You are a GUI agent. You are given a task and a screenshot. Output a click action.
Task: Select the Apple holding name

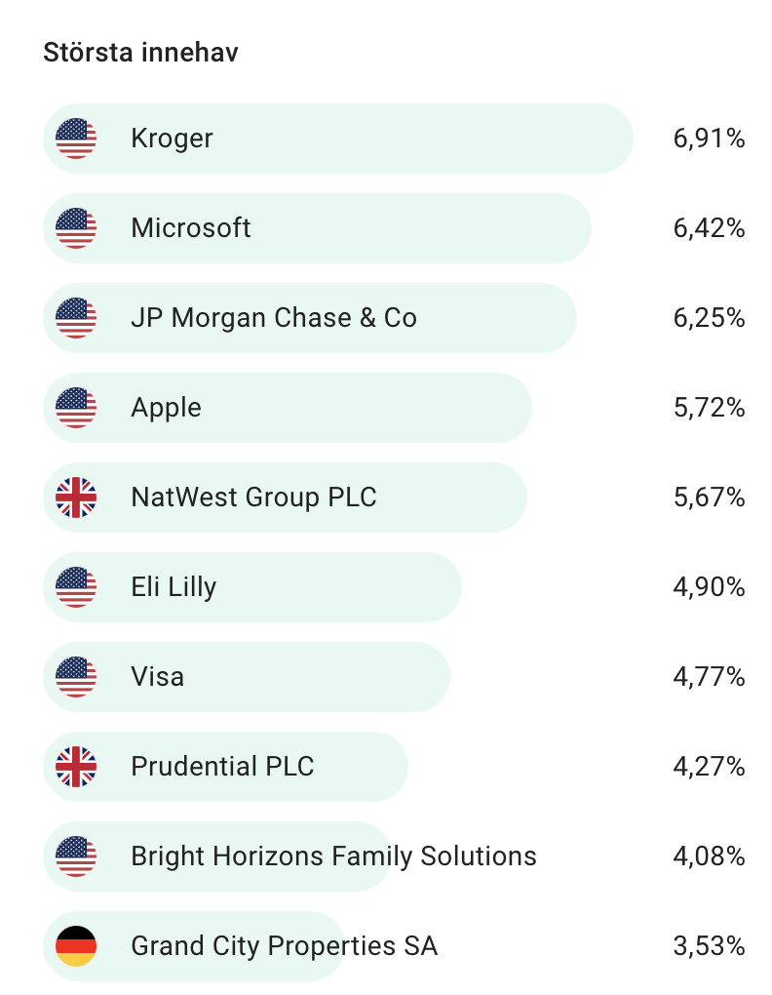coord(166,408)
